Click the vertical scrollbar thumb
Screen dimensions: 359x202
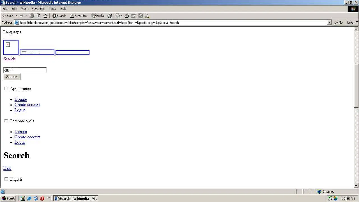click(356, 86)
